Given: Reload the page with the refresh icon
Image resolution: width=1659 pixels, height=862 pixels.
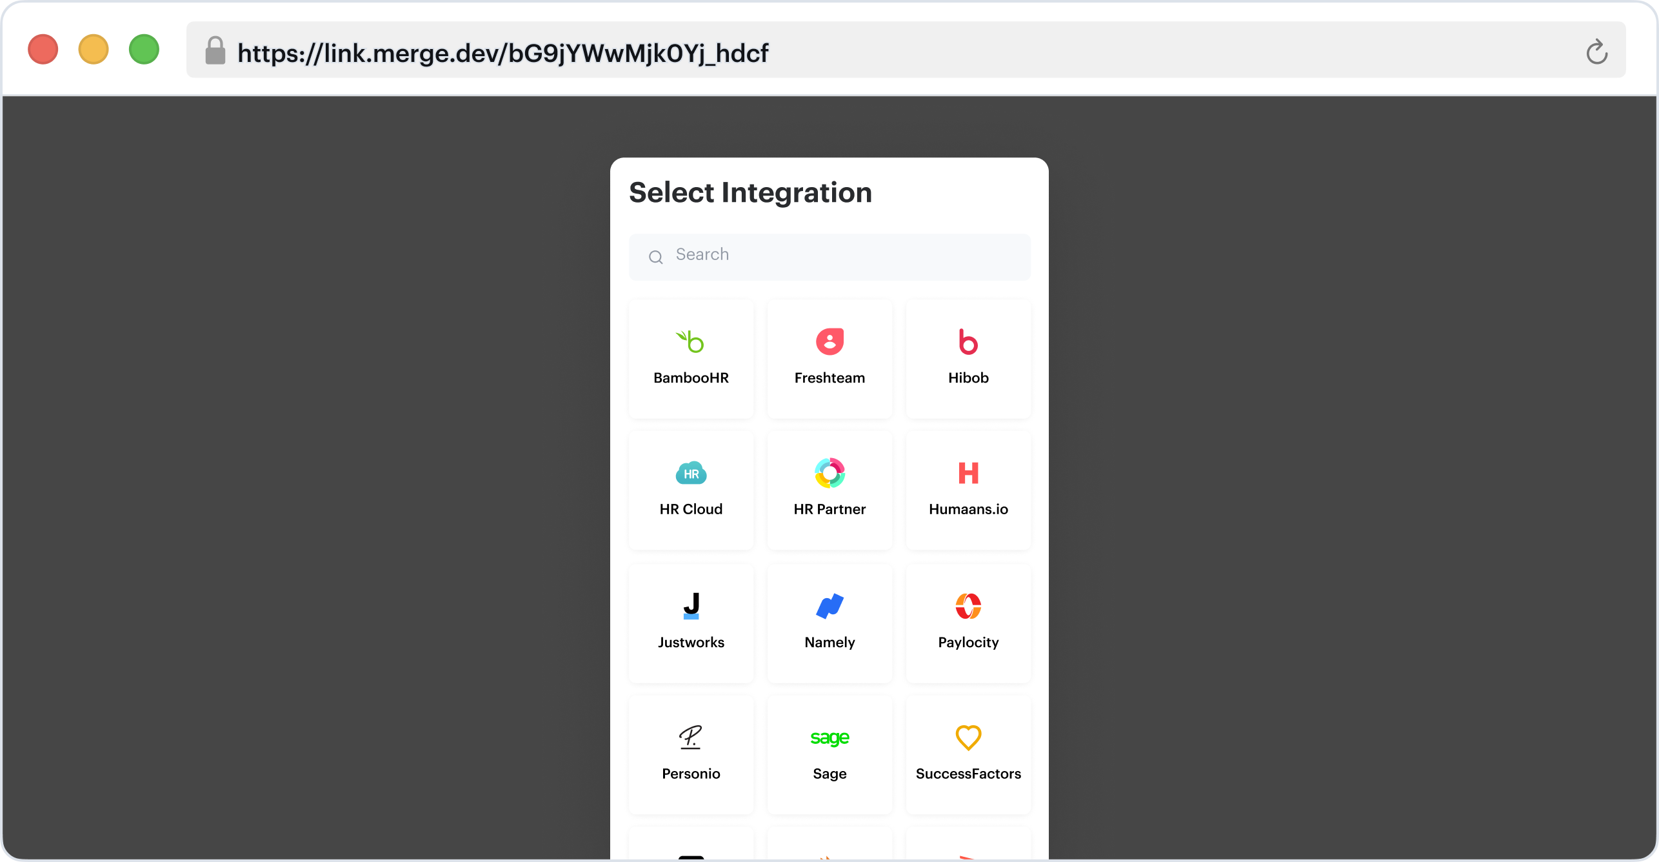Looking at the screenshot, I should click(x=1596, y=52).
